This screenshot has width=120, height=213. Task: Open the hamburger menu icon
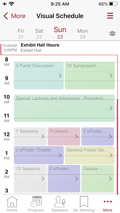point(110,16)
